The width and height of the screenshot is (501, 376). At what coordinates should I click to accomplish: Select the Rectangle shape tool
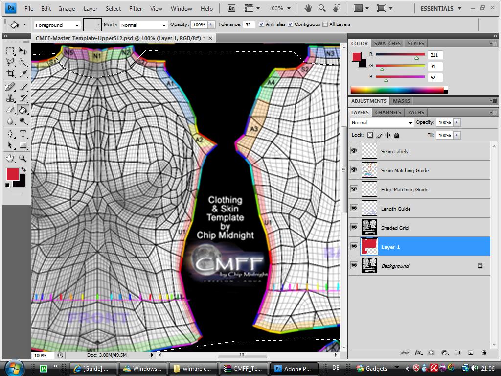coord(23,145)
